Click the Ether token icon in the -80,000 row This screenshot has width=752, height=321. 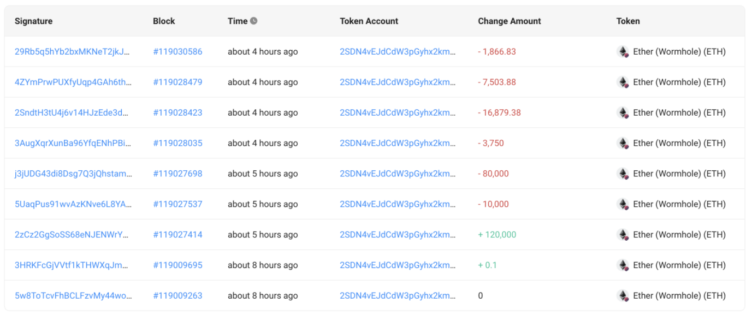tap(623, 174)
